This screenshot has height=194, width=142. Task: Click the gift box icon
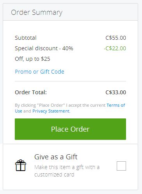coord(21,165)
